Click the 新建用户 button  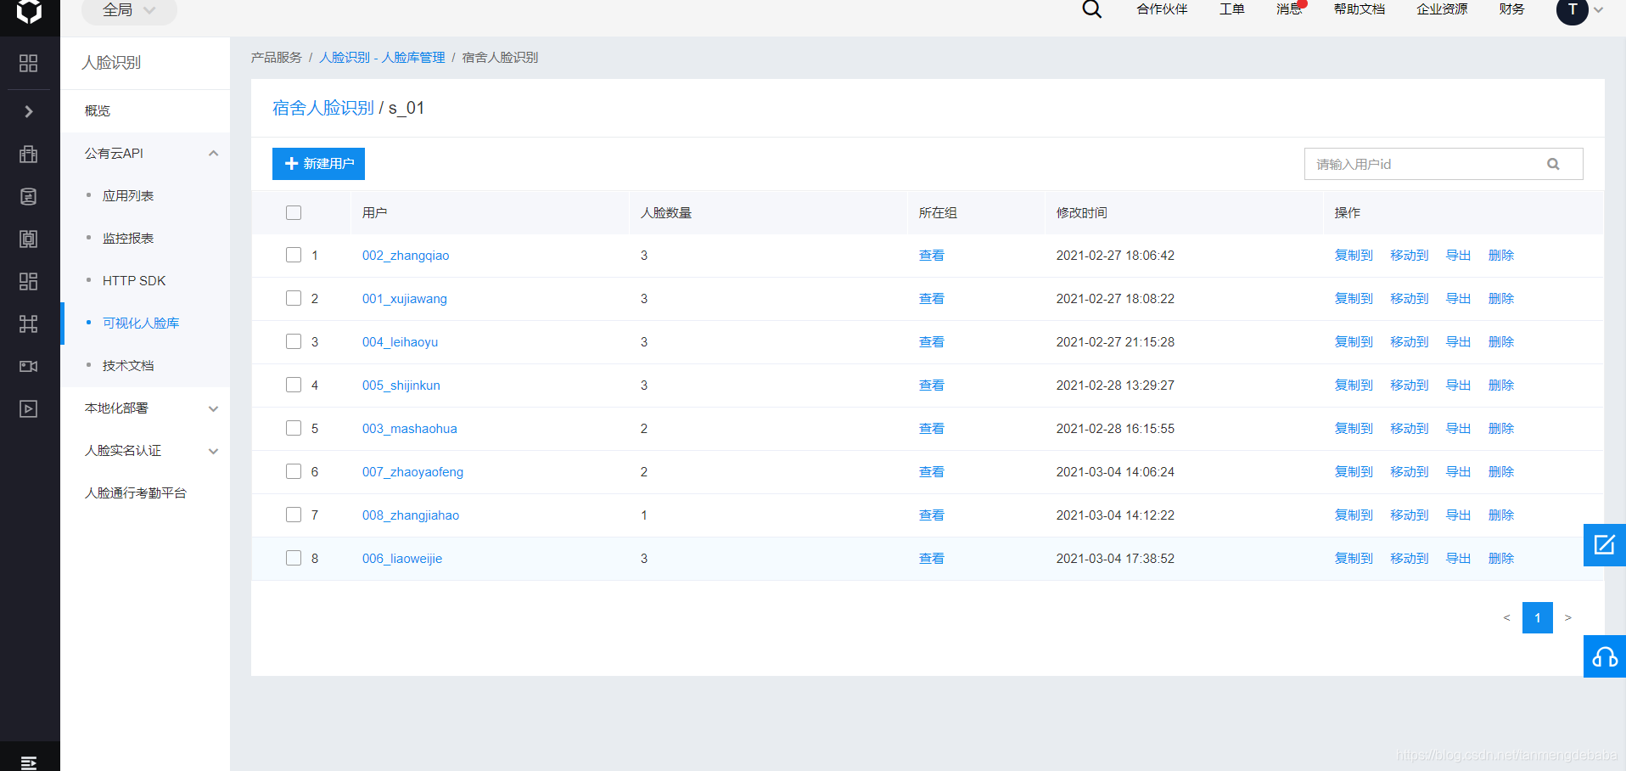pyautogui.click(x=318, y=164)
